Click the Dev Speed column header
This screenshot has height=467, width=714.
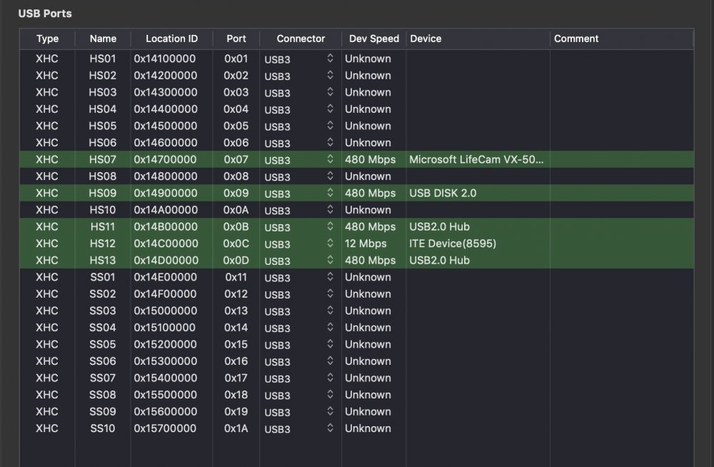pyautogui.click(x=374, y=39)
